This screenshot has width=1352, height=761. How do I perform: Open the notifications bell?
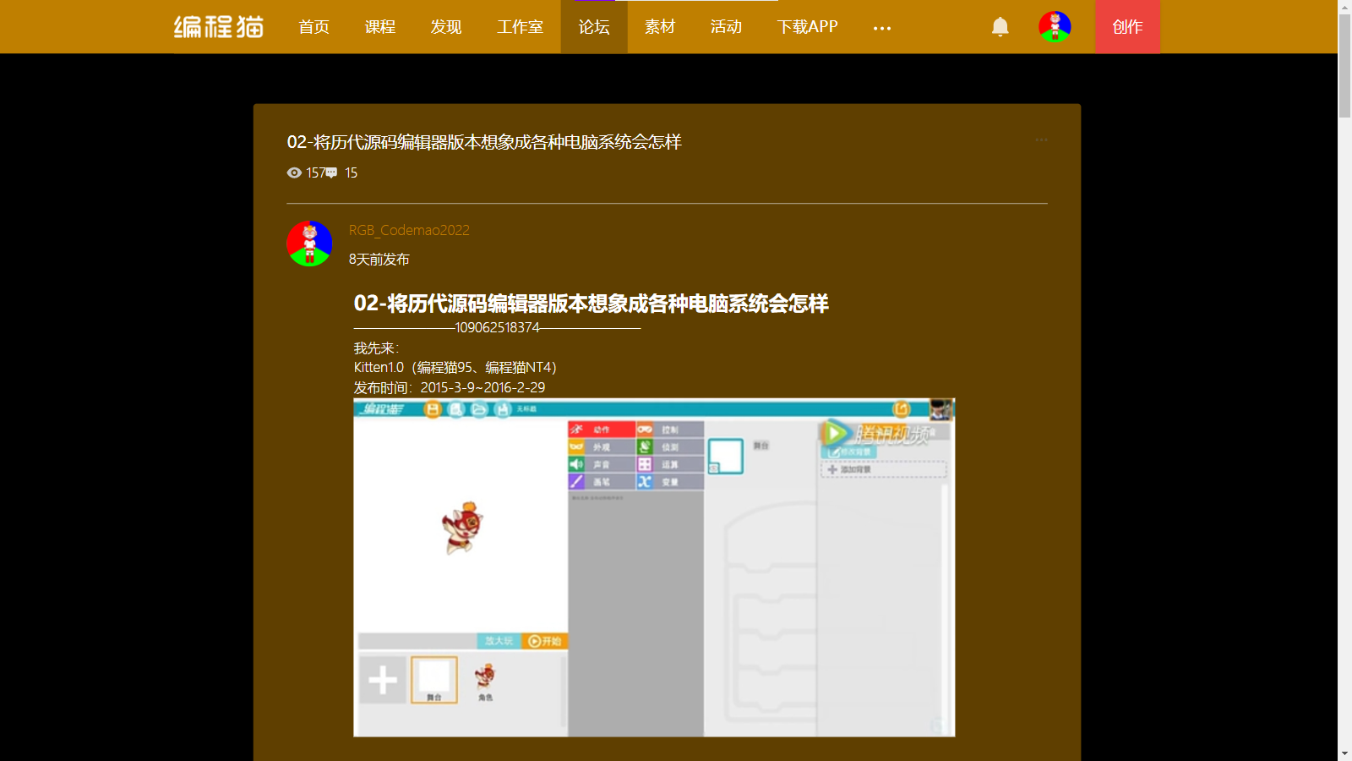(1000, 27)
